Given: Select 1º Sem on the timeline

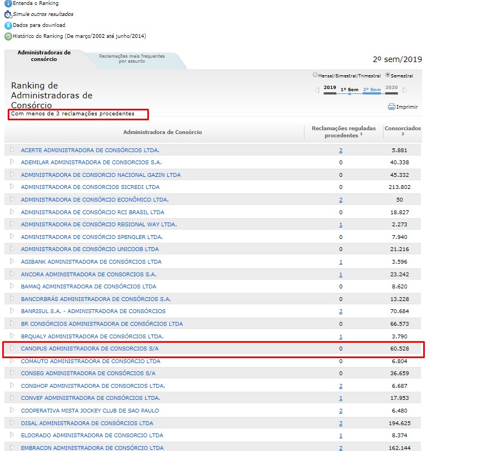Looking at the screenshot, I should coord(349,90).
